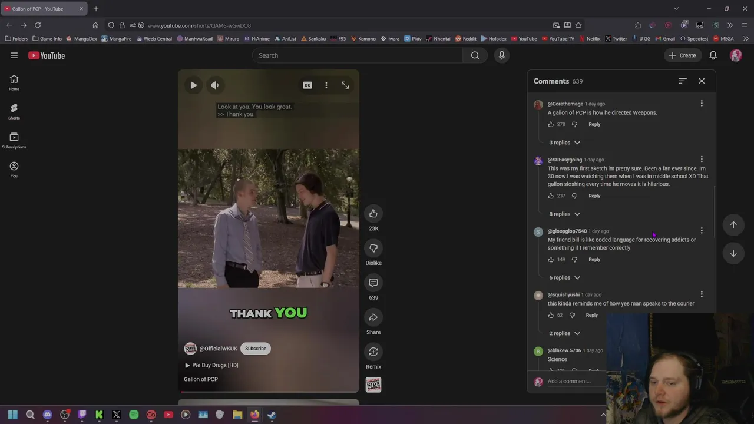Mute the Short's volume
Screen dimensions: 754x424
click(x=215, y=85)
